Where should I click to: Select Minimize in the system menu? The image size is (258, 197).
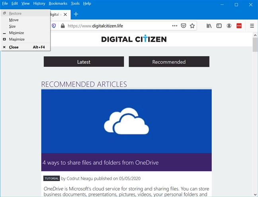[25, 33]
